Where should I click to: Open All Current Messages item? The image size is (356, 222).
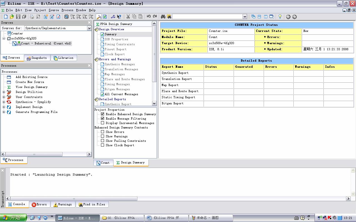[x=121, y=94]
